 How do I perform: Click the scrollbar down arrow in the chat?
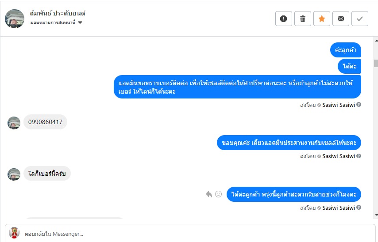click(376, 215)
